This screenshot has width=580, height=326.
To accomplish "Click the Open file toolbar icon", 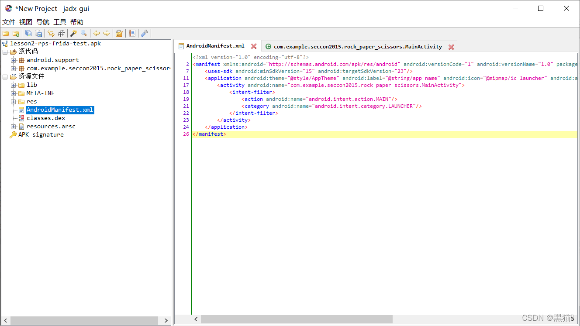I will [6, 33].
